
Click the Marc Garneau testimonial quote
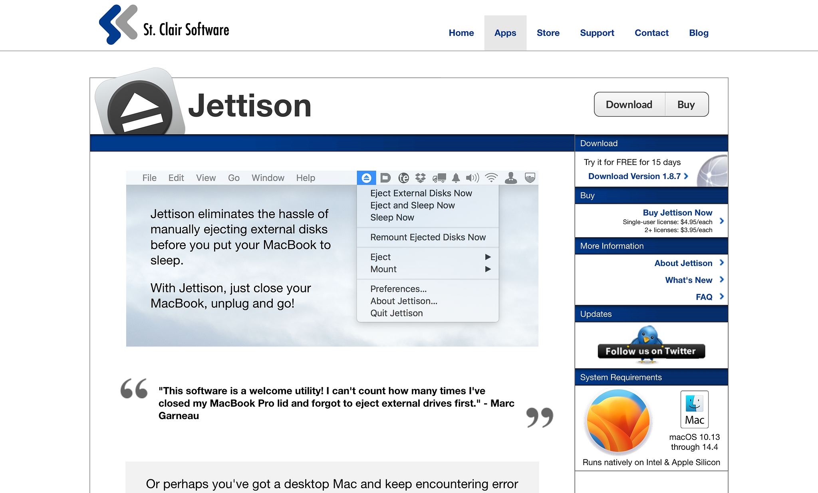point(336,403)
